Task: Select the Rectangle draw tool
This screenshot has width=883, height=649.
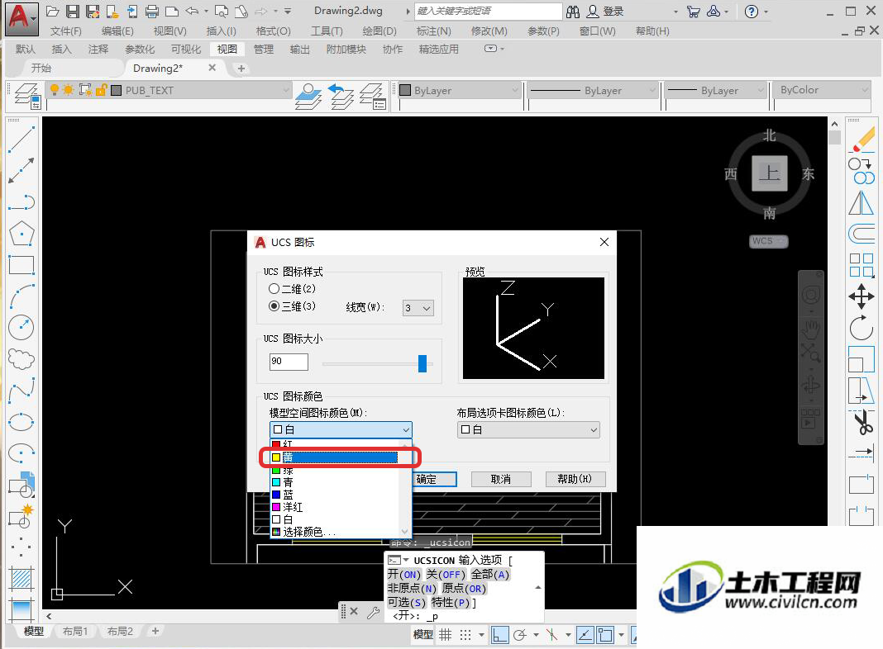Action: pos(21,264)
